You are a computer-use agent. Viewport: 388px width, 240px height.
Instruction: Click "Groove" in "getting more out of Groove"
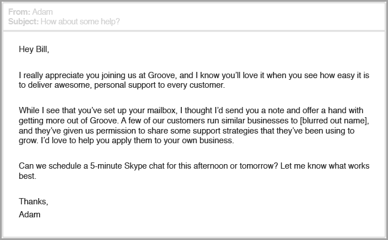[104, 121]
